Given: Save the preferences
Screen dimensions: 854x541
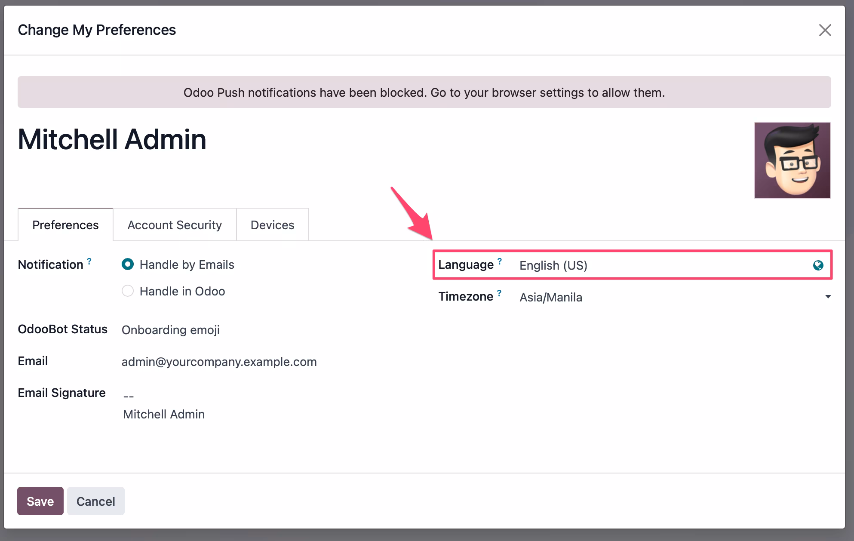Looking at the screenshot, I should pos(40,501).
